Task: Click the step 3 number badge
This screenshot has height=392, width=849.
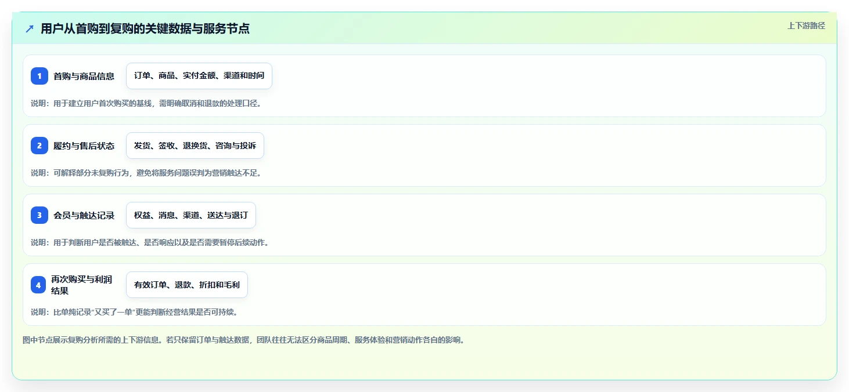Action: click(x=39, y=215)
